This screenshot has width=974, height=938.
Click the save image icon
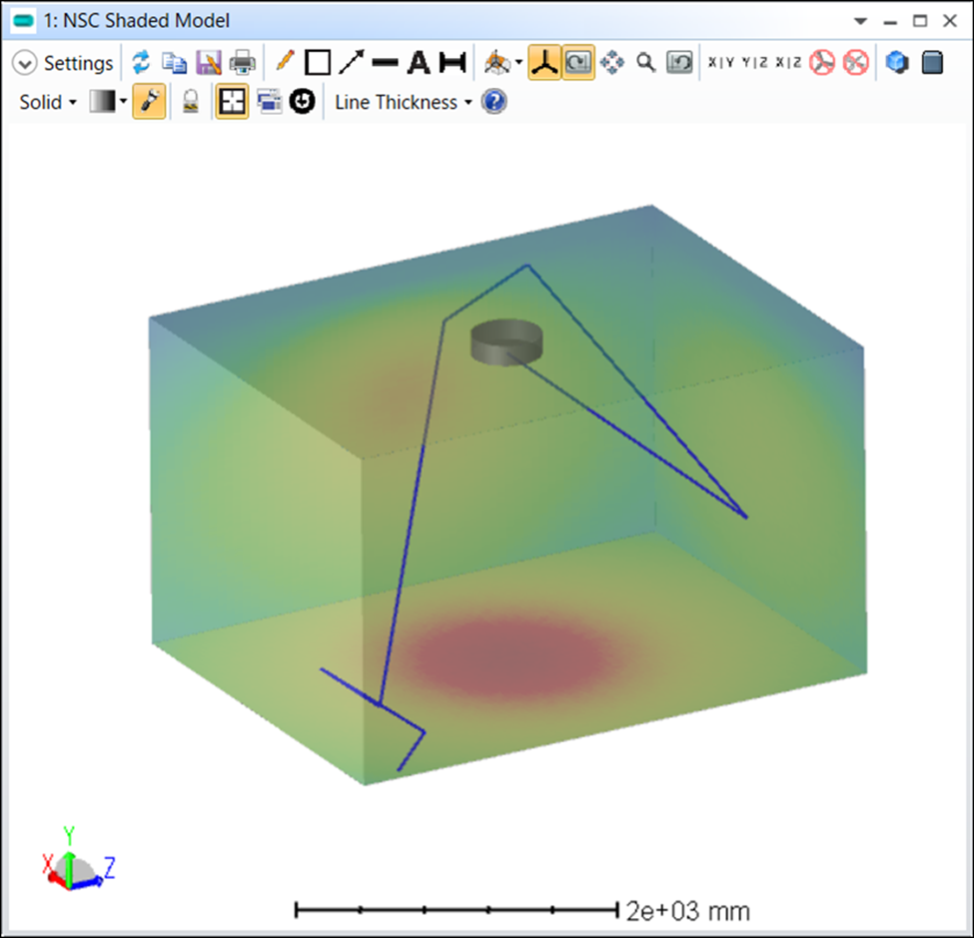209,63
